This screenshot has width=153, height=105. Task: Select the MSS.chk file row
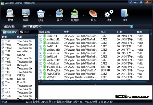coord(94,77)
